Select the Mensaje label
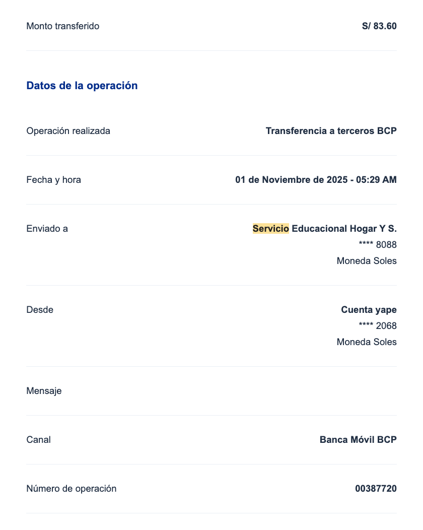The image size is (423, 530). [x=44, y=391]
